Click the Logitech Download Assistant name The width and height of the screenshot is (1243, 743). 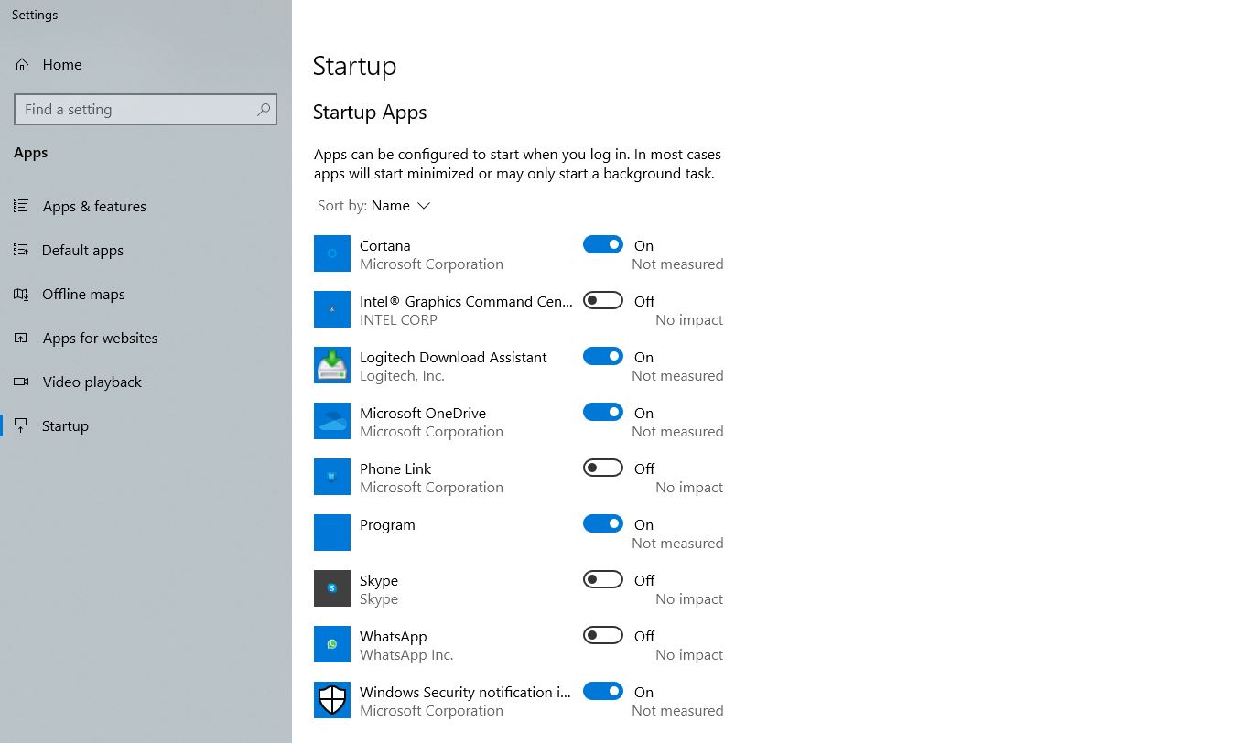[x=453, y=357]
